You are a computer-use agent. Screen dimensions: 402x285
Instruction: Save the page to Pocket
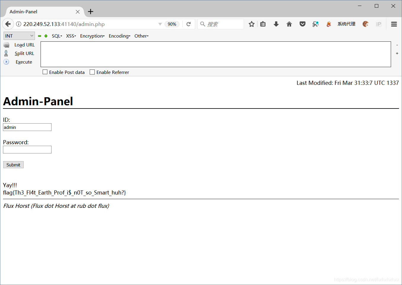pyautogui.click(x=302, y=24)
